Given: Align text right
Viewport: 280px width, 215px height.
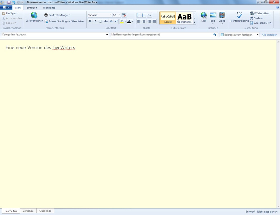Looking at the screenshot, I should coord(149,21).
